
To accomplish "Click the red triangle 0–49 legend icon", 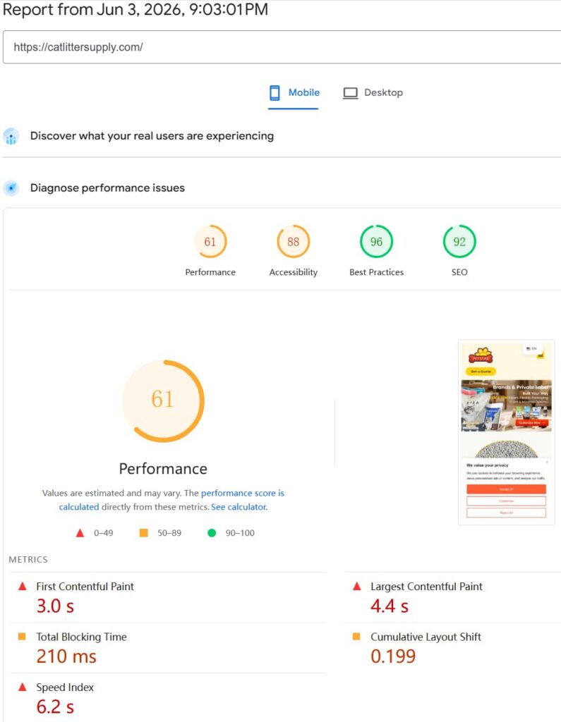I will click(x=80, y=533).
